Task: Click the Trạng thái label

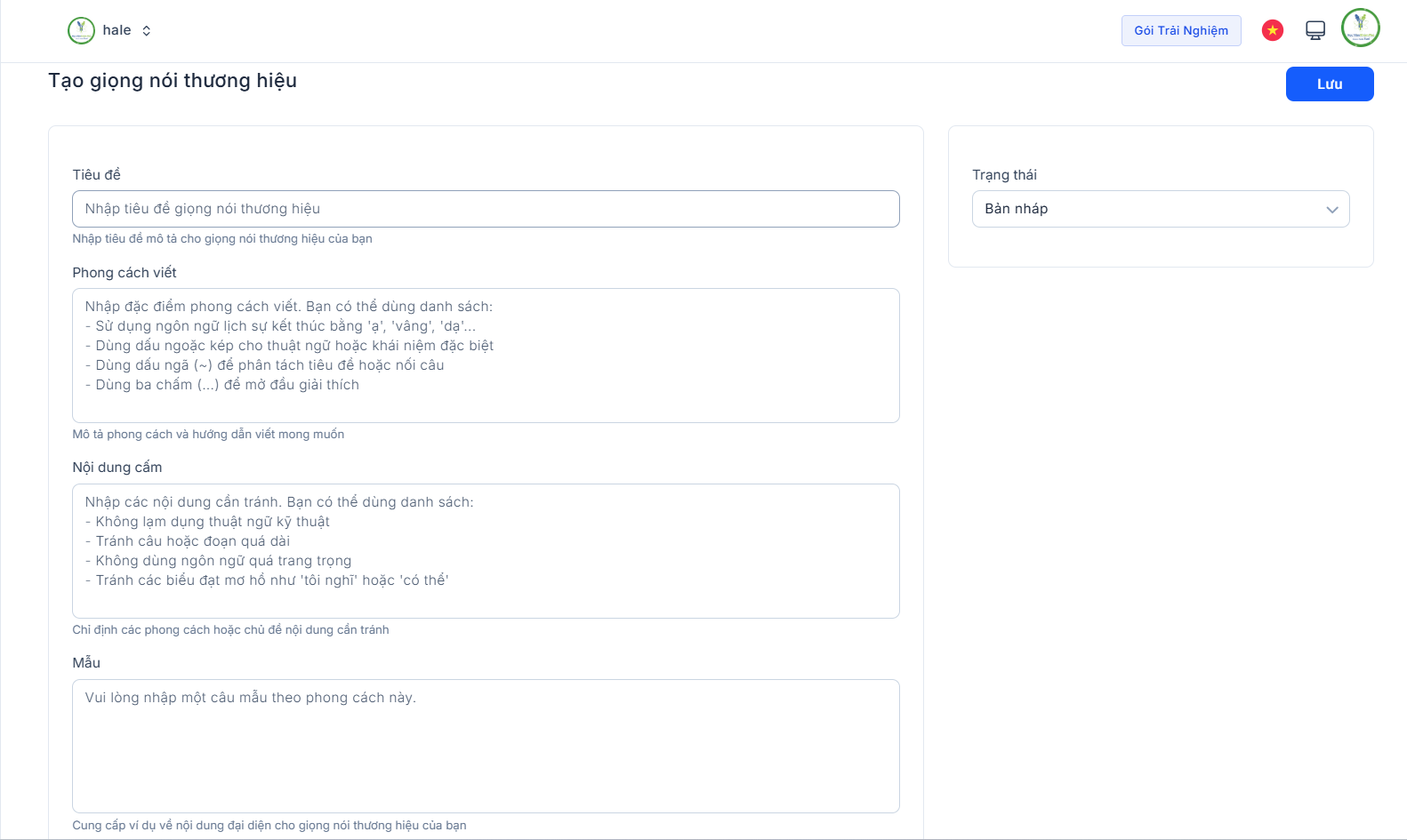Action: [1004, 175]
